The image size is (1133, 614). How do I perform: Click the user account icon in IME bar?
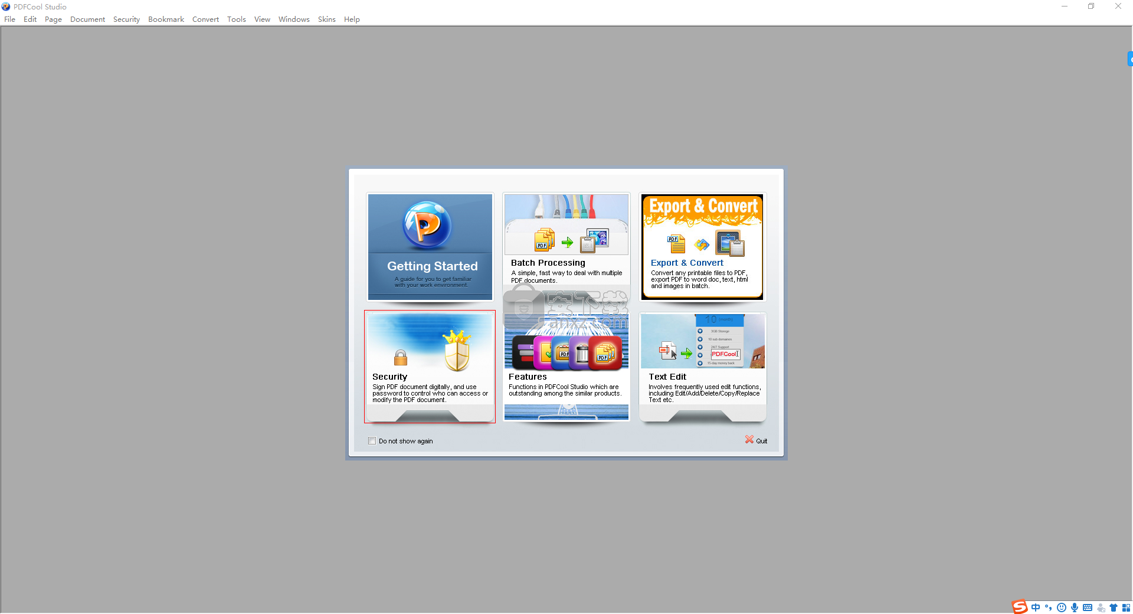tap(1101, 608)
